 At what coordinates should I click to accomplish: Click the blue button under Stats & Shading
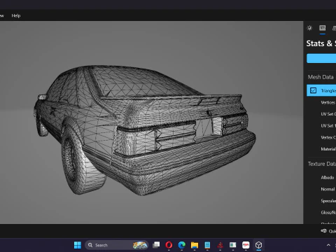(321, 58)
